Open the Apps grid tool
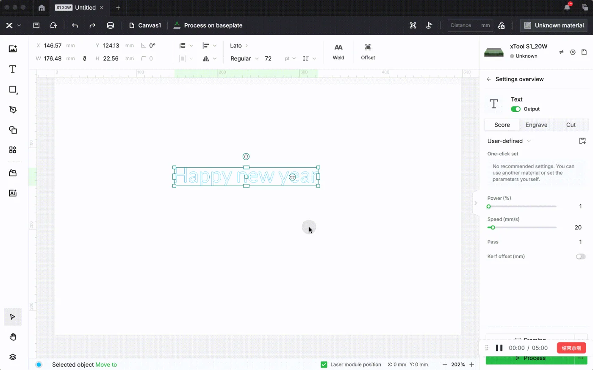The height and width of the screenshot is (370, 593). click(13, 150)
